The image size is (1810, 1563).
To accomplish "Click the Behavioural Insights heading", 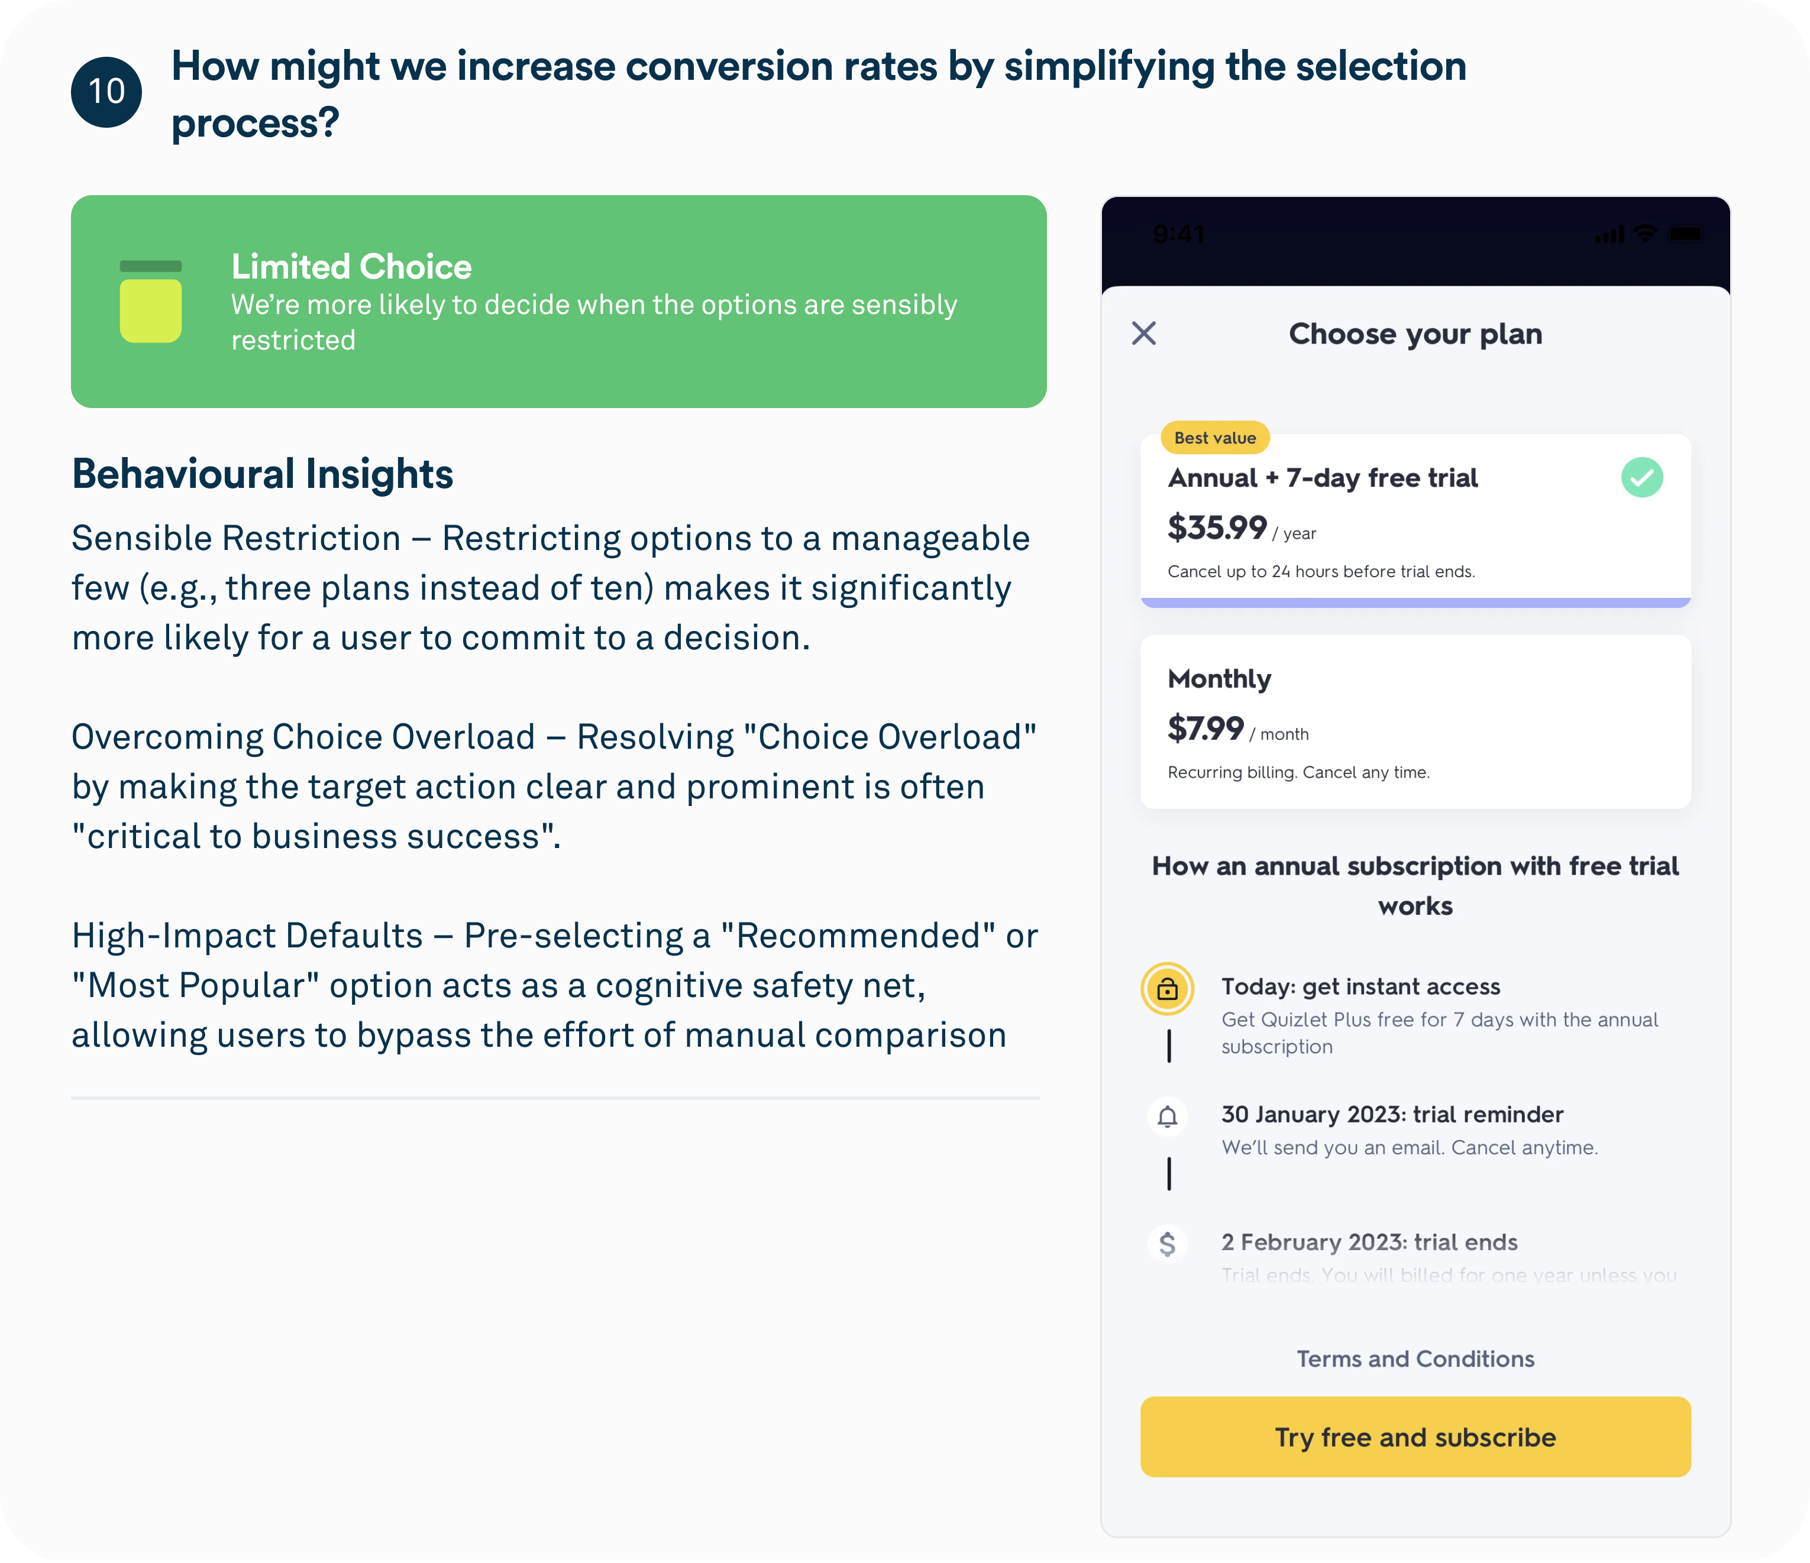I will pos(262,474).
